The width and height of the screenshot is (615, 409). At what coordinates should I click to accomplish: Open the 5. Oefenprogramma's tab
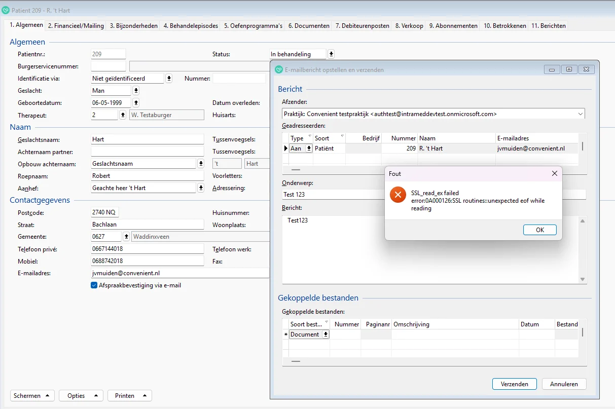pyautogui.click(x=253, y=26)
